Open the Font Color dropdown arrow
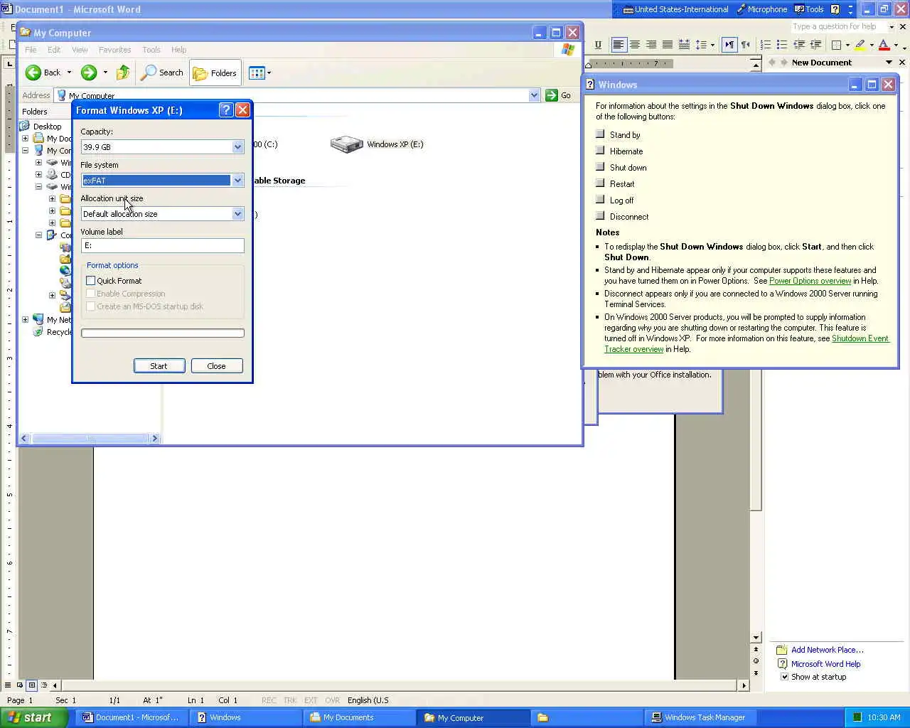910x728 pixels. pos(896,45)
